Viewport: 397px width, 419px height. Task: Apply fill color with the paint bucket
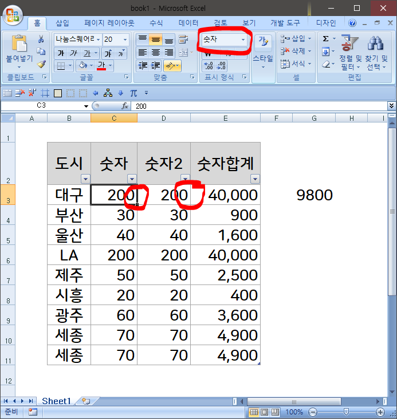pos(82,65)
